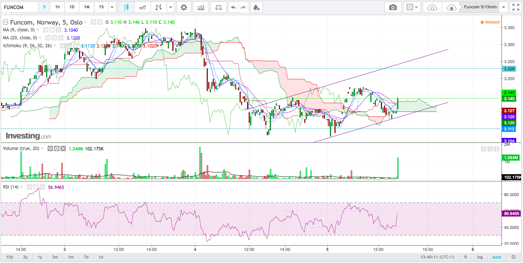Select the 1h interval

pyautogui.click(x=57, y=7)
